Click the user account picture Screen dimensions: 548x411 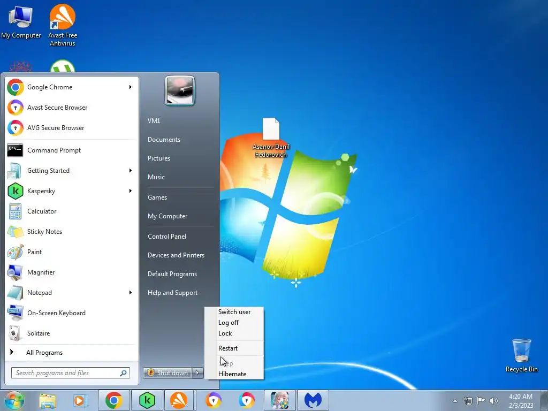180,91
